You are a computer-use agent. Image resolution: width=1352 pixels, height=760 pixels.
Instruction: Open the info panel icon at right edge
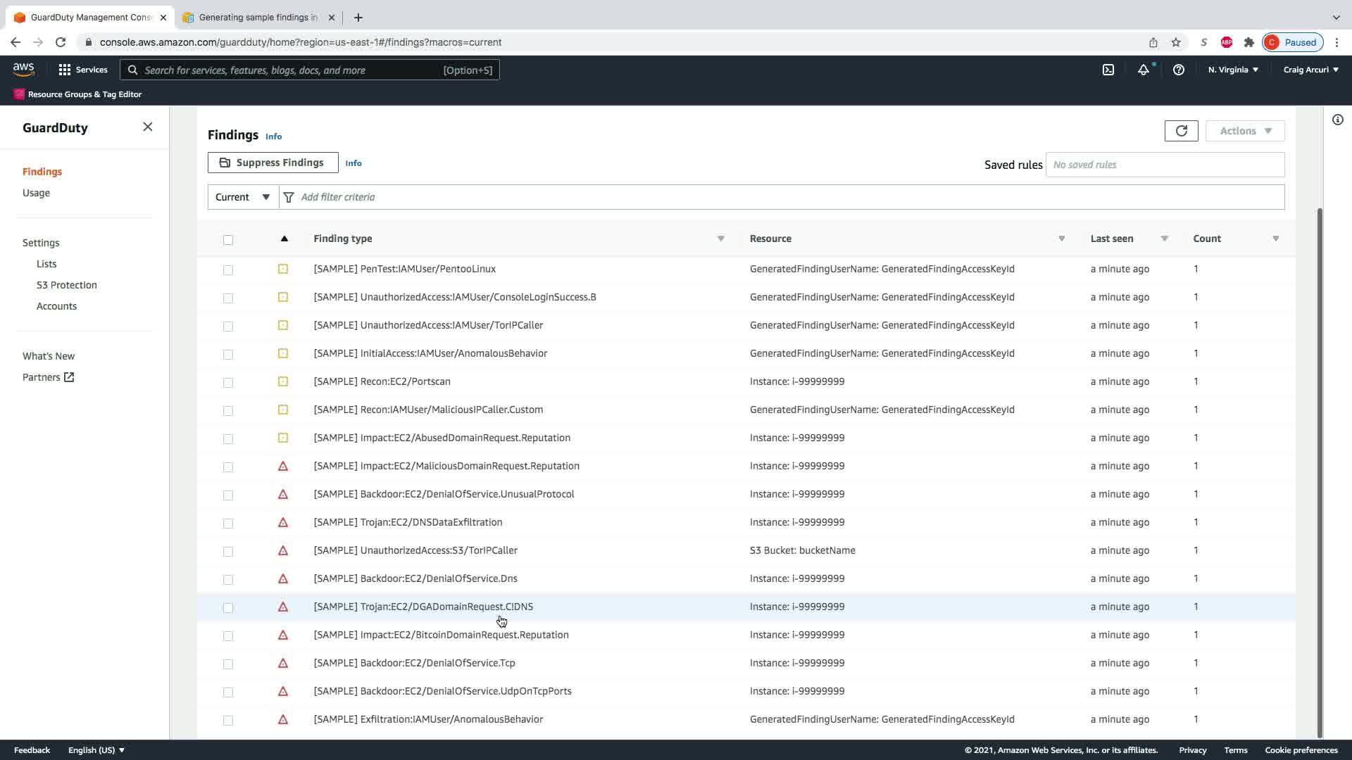click(x=1337, y=120)
